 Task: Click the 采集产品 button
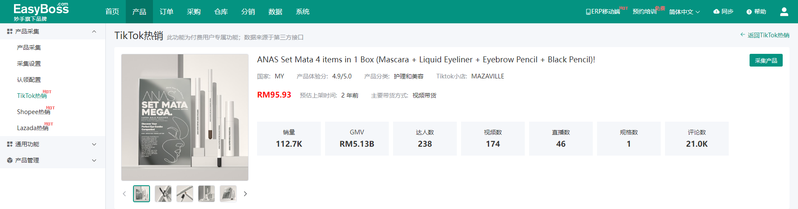[x=766, y=61]
